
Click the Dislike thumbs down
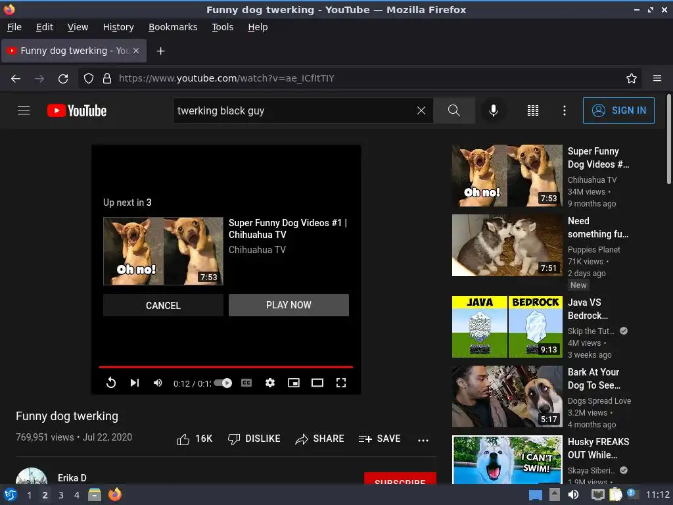[x=254, y=439]
